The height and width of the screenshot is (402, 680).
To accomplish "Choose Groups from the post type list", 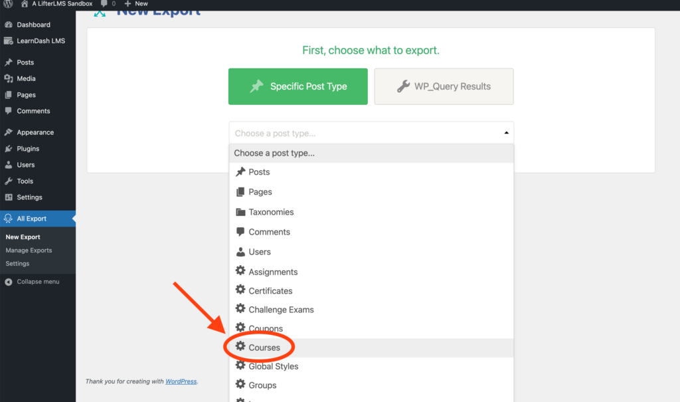I will [371, 385].
